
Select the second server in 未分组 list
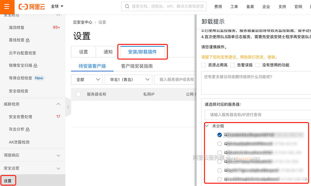pos(219,144)
